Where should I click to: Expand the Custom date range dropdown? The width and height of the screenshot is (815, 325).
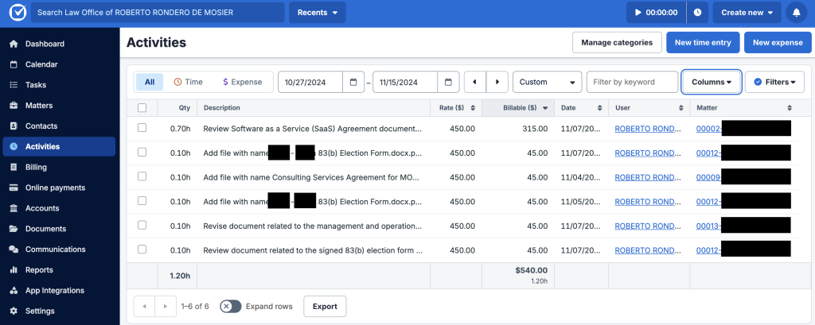[548, 82]
